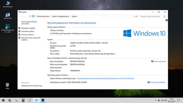Image resolution: width=183 pixels, height=103 pixels.
Task: Select the Nazwa komputera DESKTOP-EH4QHUG value
Action: click(78, 61)
